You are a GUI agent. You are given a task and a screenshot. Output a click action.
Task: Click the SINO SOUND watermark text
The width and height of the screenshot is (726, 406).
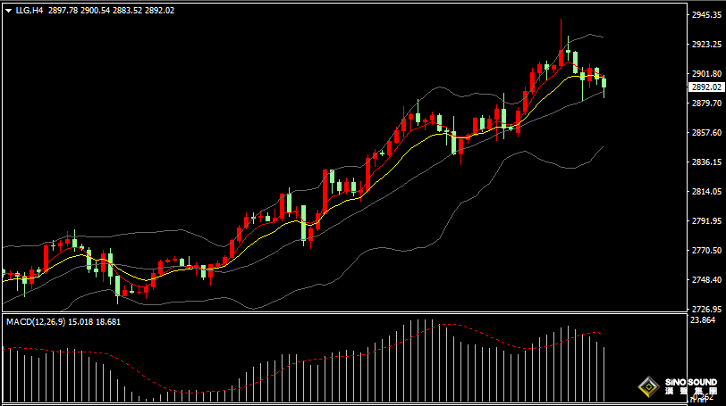point(691,382)
